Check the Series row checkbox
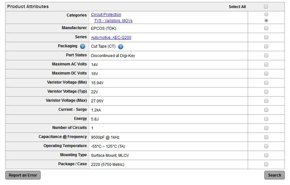Image resolution: width=290 pixels, height=185 pixels. pyautogui.click(x=266, y=37)
